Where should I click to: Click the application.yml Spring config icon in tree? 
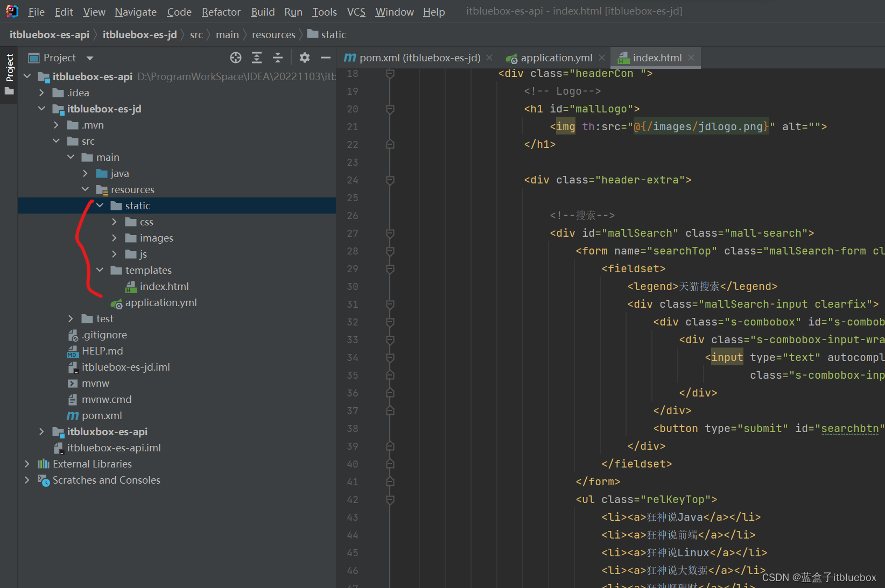pyautogui.click(x=116, y=303)
